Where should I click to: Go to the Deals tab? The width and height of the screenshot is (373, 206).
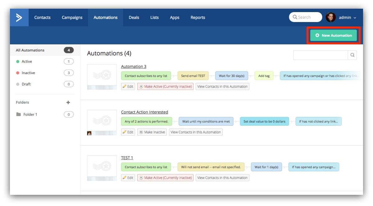(x=134, y=17)
